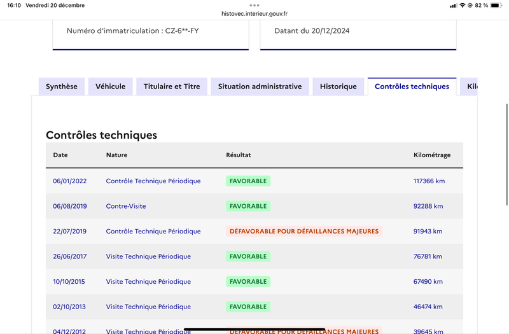Click FAVORABLE badge for 10/10/2015
This screenshot has height=334, width=509.
coord(248,281)
